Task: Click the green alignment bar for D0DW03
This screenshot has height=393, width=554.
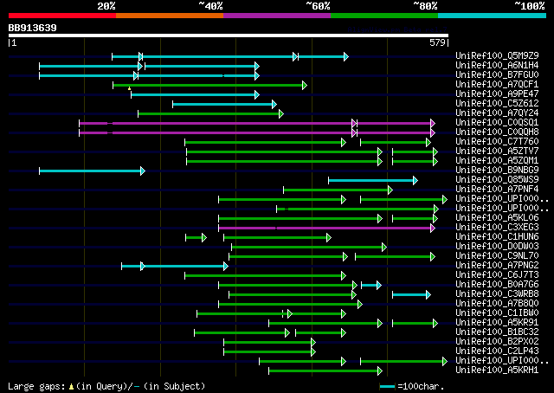Action: click(309, 248)
